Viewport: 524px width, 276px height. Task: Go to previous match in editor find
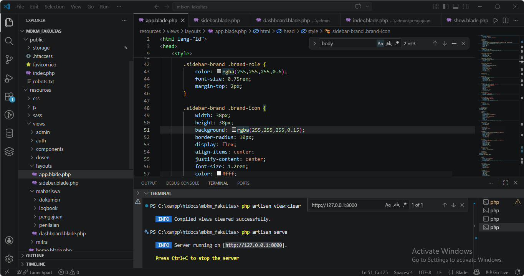click(435, 43)
